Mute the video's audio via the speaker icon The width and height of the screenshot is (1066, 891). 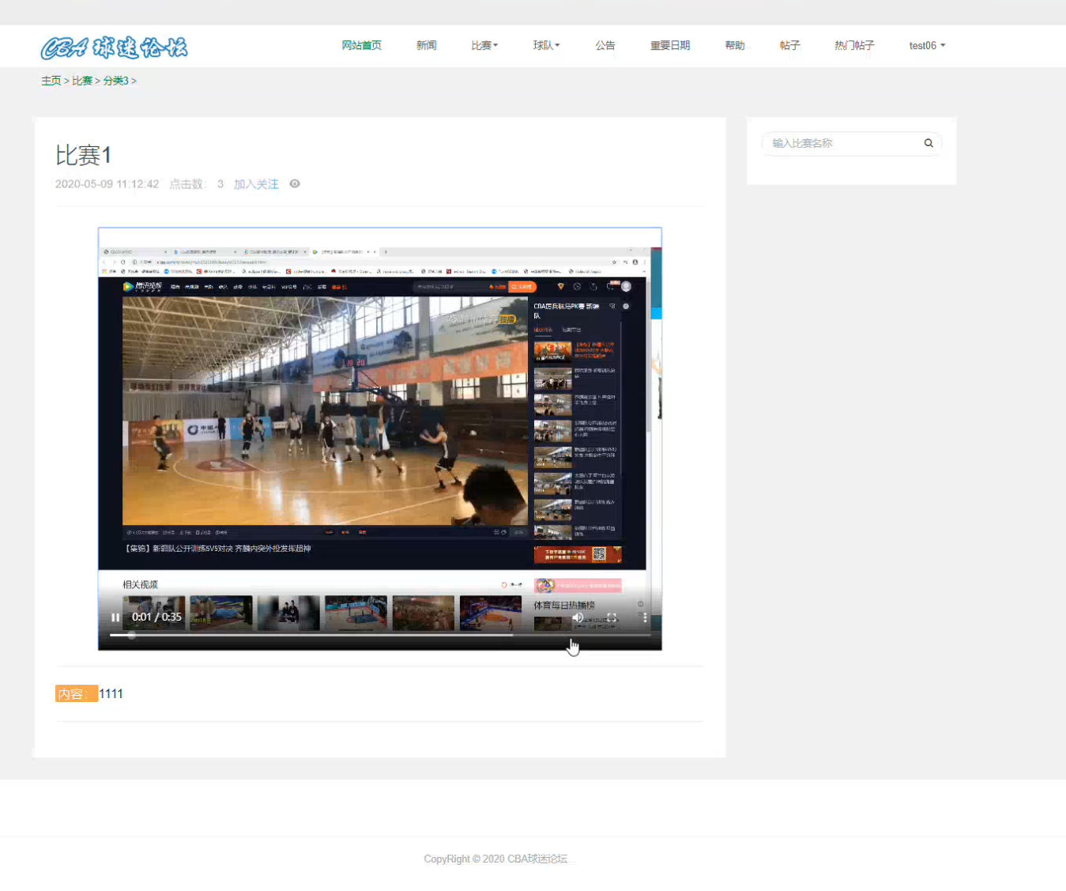point(578,617)
